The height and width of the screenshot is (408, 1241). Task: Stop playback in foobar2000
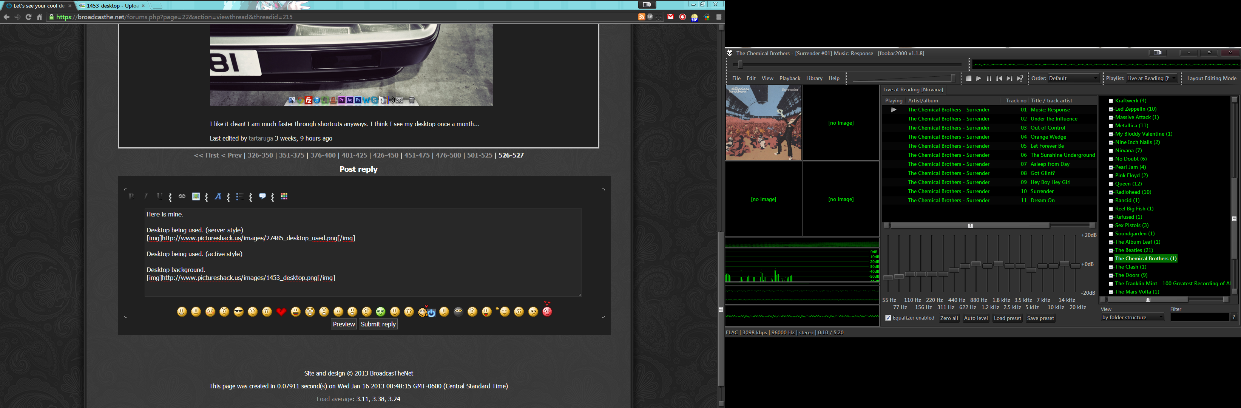coord(968,78)
